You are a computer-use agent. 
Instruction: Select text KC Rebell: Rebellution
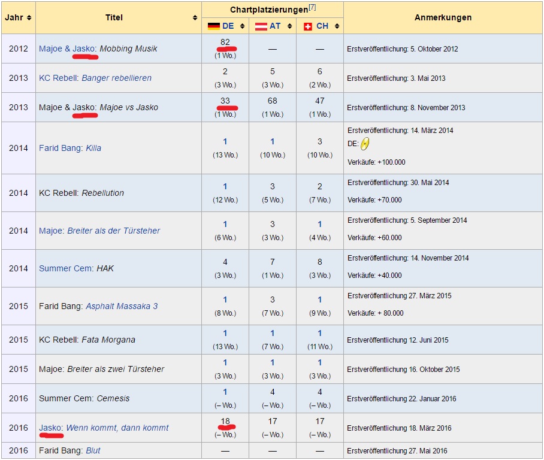[81, 193]
